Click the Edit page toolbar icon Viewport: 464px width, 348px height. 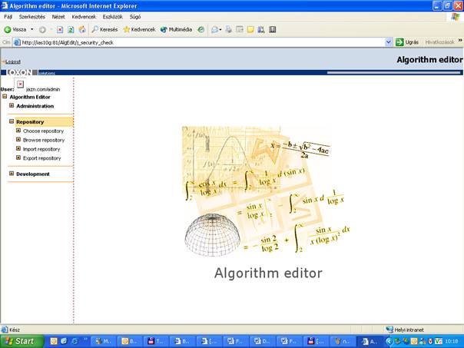[x=240, y=30]
